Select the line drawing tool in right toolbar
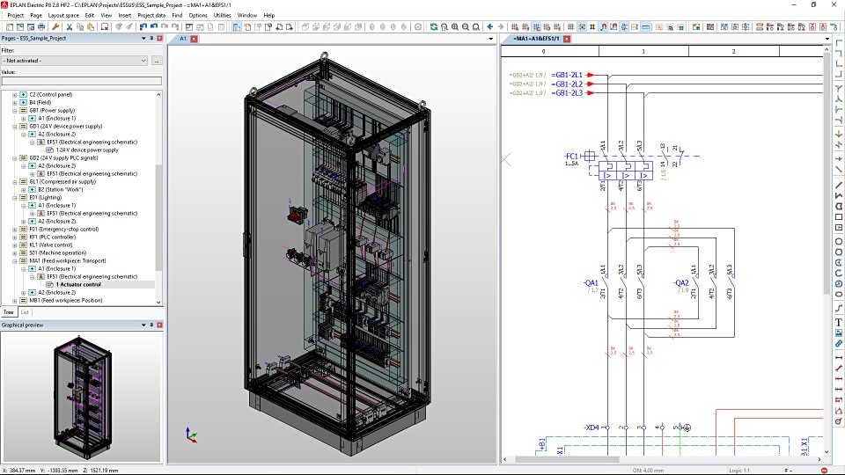Image resolution: width=845 pixels, height=475 pixels. [839, 185]
